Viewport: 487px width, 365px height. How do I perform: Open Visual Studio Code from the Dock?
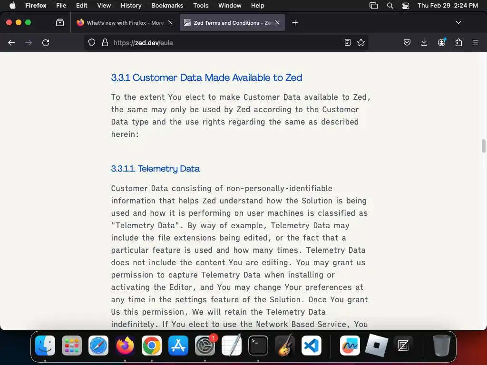pyautogui.click(x=311, y=346)
